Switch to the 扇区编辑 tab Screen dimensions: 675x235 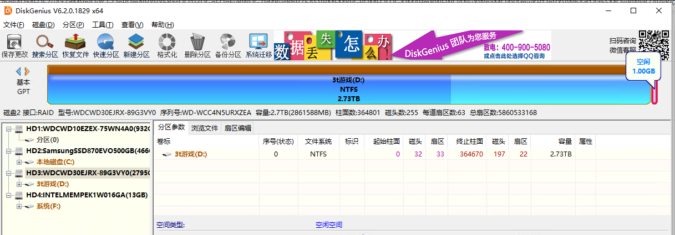click(x=237, y=128)
